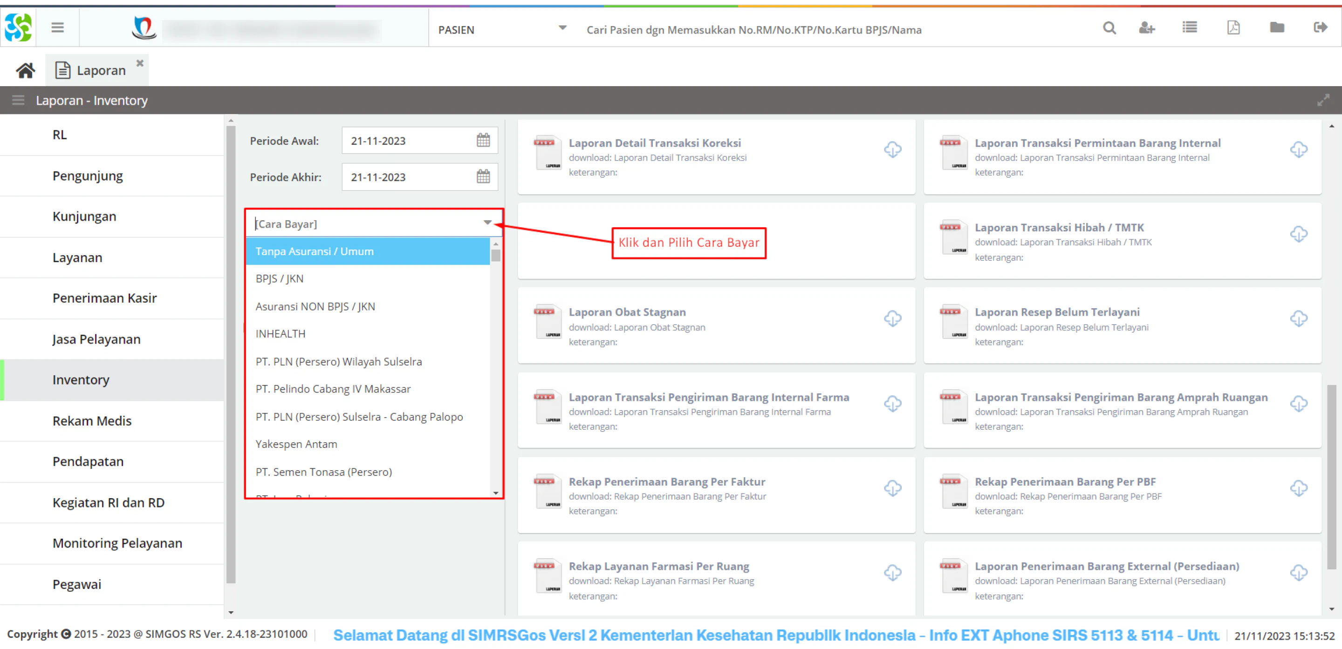Open the Pengunjung report category
This screenshot has width=1342, height=649.
pos(112,176)
